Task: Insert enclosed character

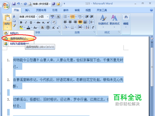Action: point(48,28)
